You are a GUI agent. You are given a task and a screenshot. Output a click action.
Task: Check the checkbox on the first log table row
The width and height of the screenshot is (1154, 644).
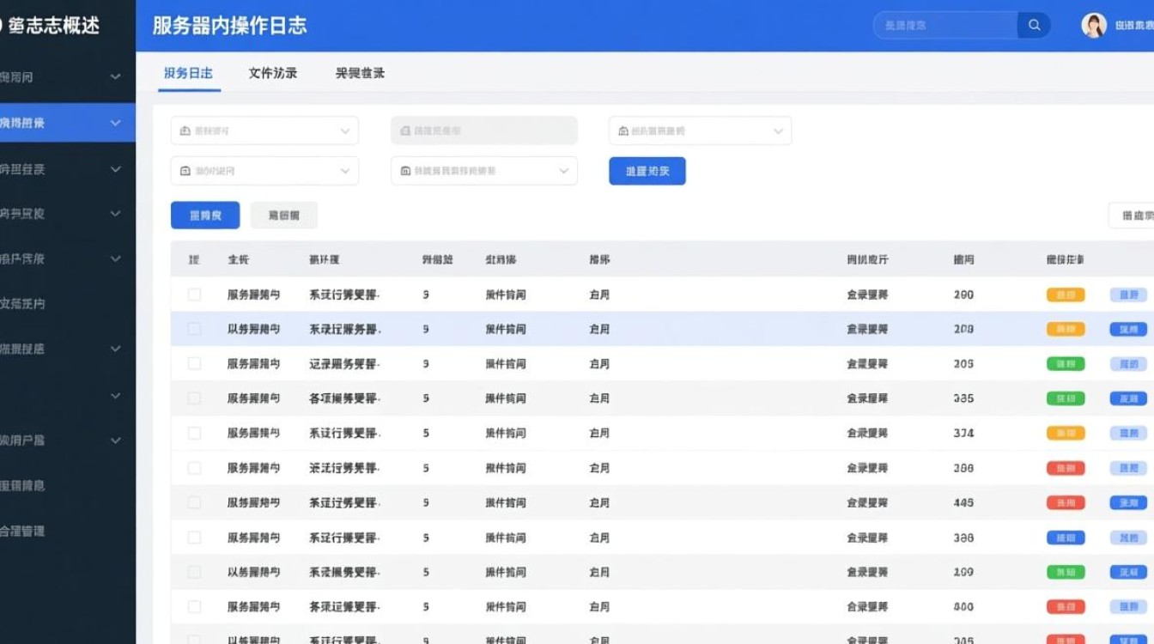[x=193, y=294]
